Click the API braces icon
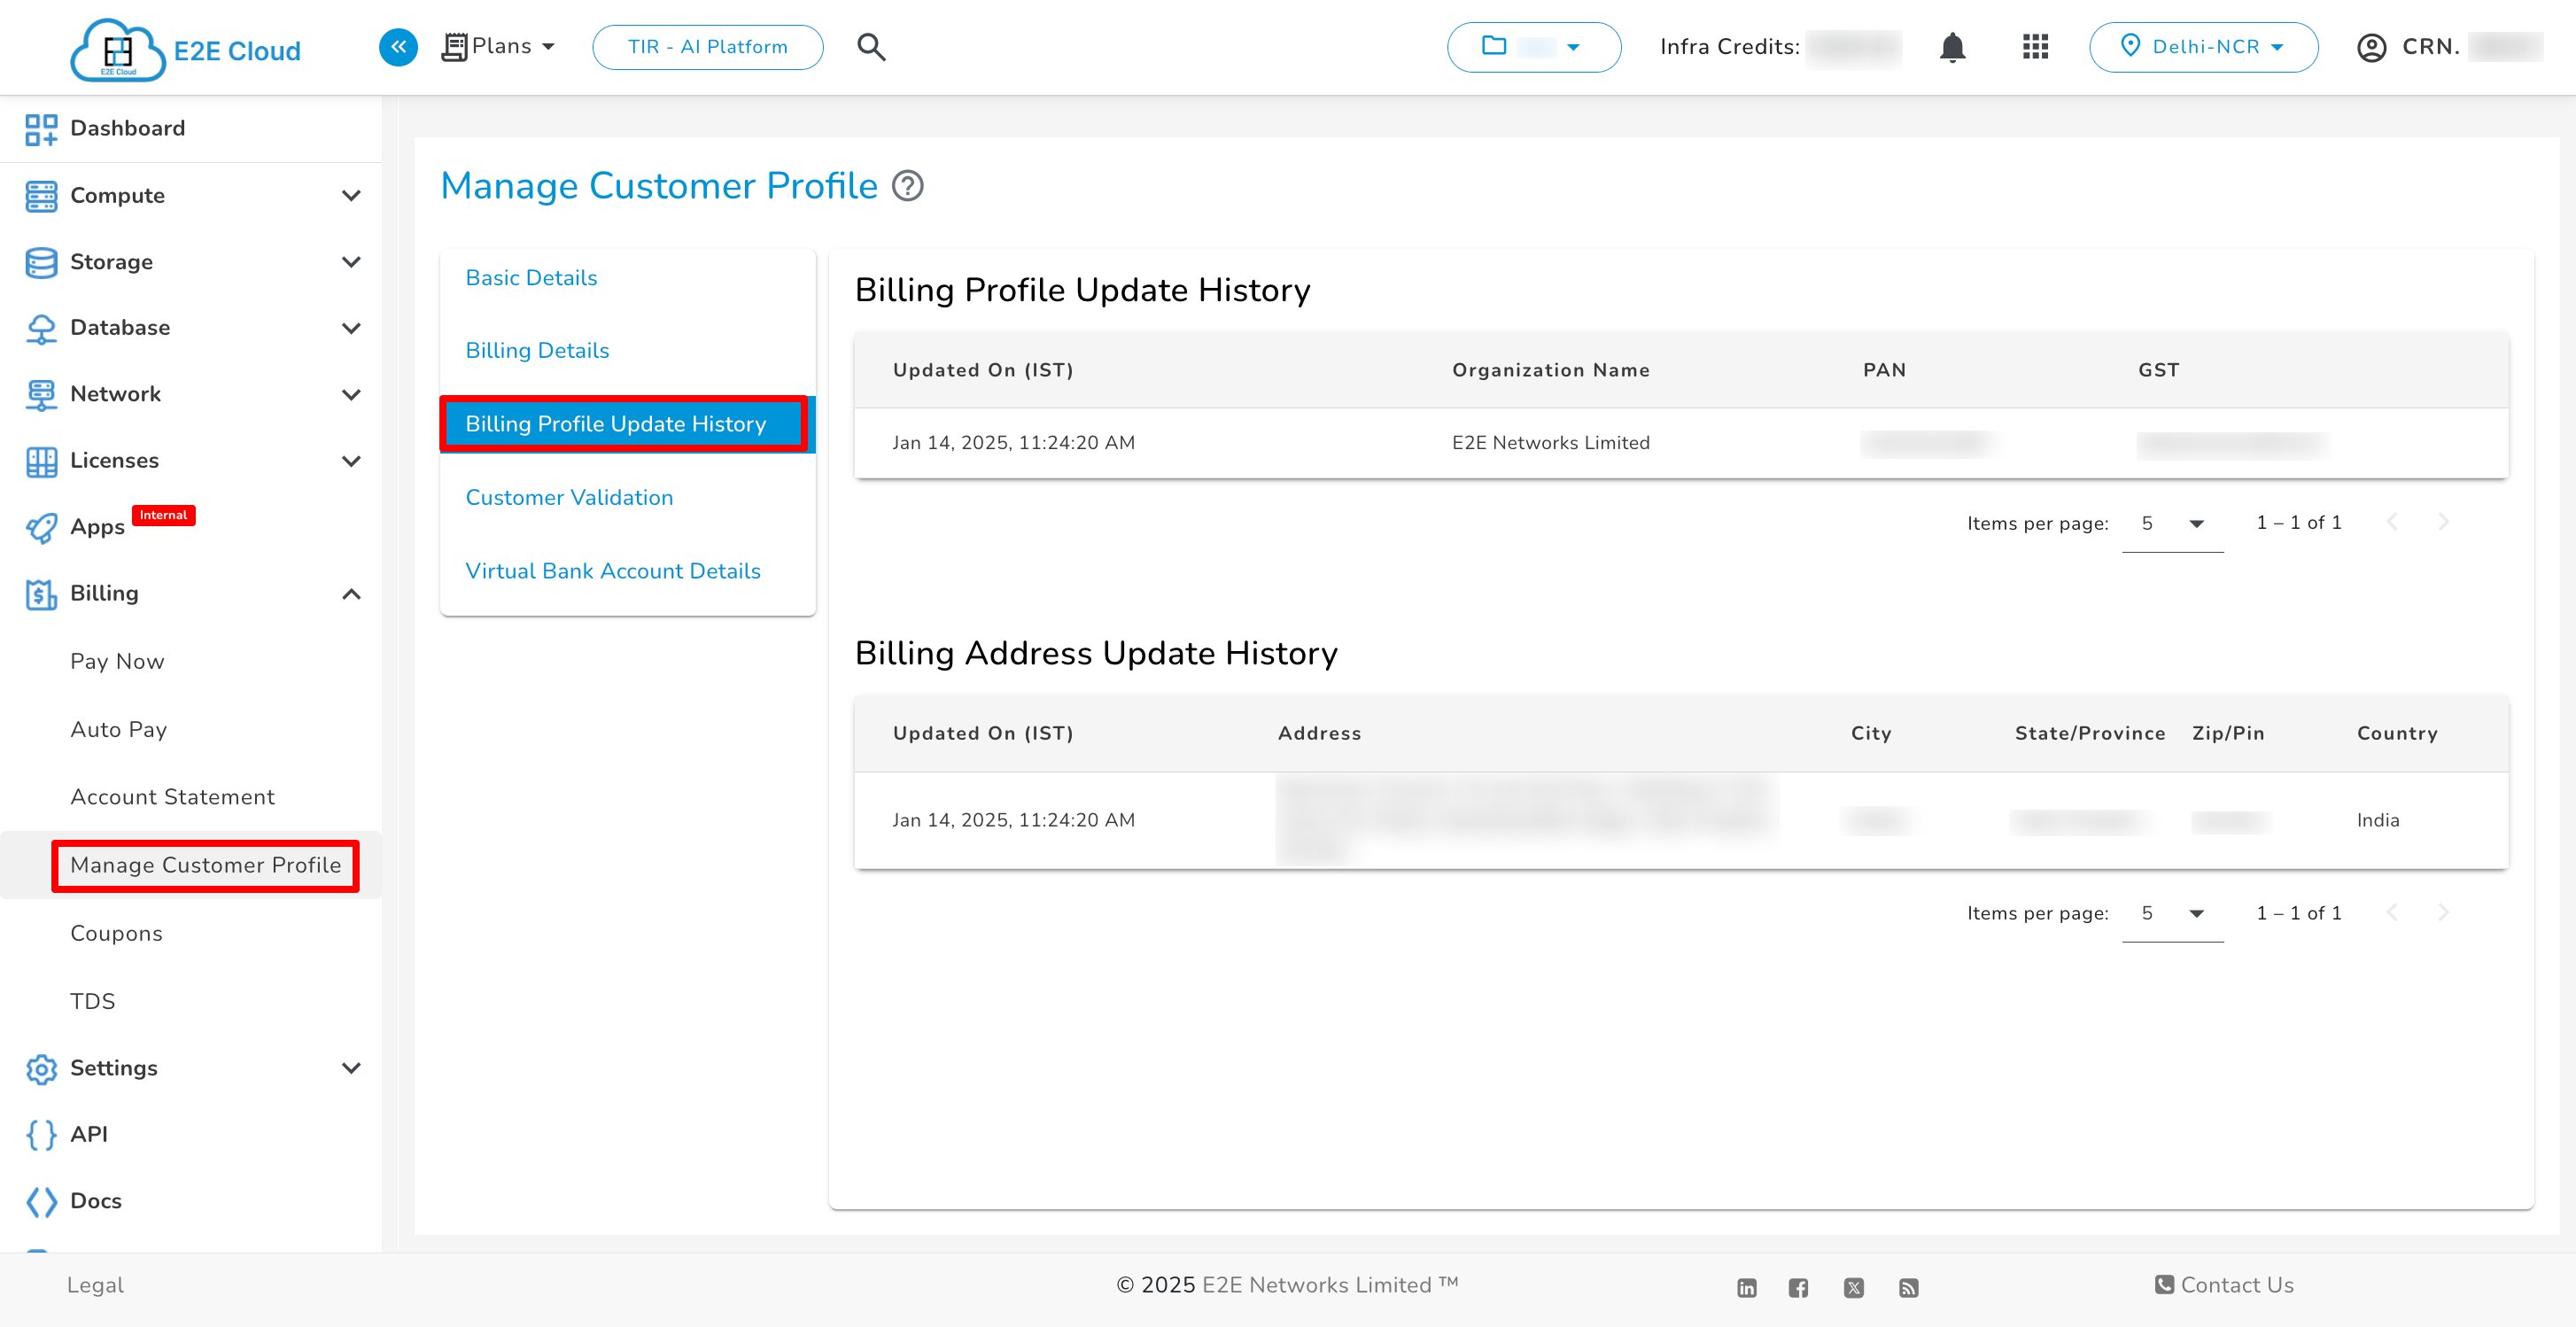Image resolution: width=2576 pixels, height=1327 pixels. coord(41,1135)
